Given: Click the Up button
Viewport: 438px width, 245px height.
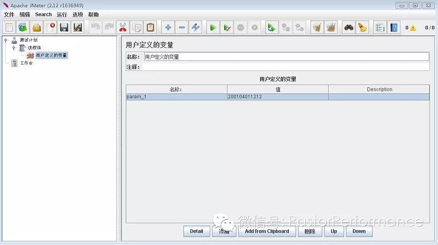Looking at the screenshot, I should 334,231.
